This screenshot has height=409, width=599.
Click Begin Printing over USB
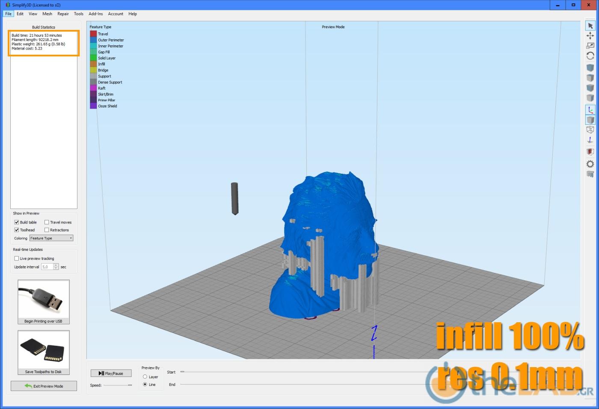(x=44, y=302)
